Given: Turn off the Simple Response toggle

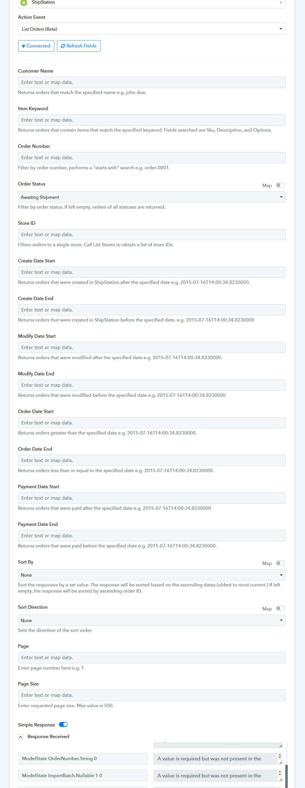Looking at the screenshot, I should tap(63, 724).
